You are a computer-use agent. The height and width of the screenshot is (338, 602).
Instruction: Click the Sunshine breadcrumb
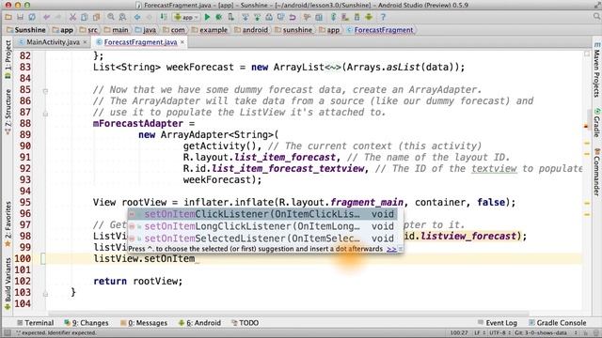26,30
